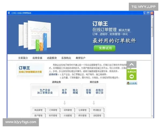
Task: Open the 仓库管理 module
Action: click(x=82, y=110)
